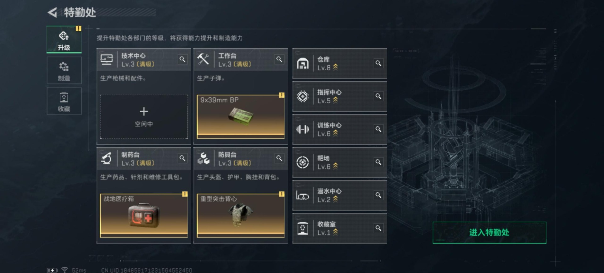The image size is (604, 273).
Task: Open magnifier details for 技术中心
Action: pos(182,59)
